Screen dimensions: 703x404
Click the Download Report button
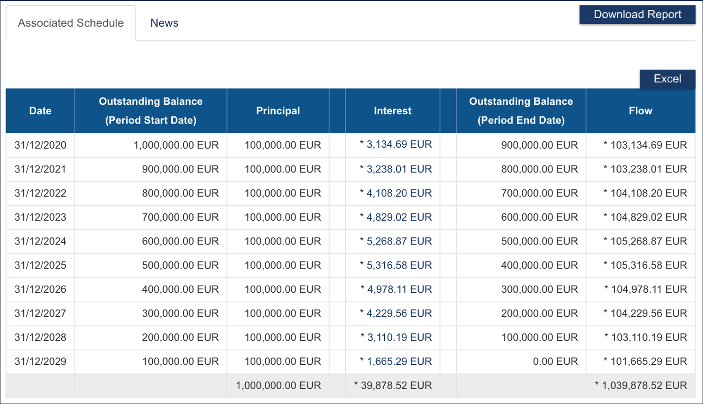637,14
